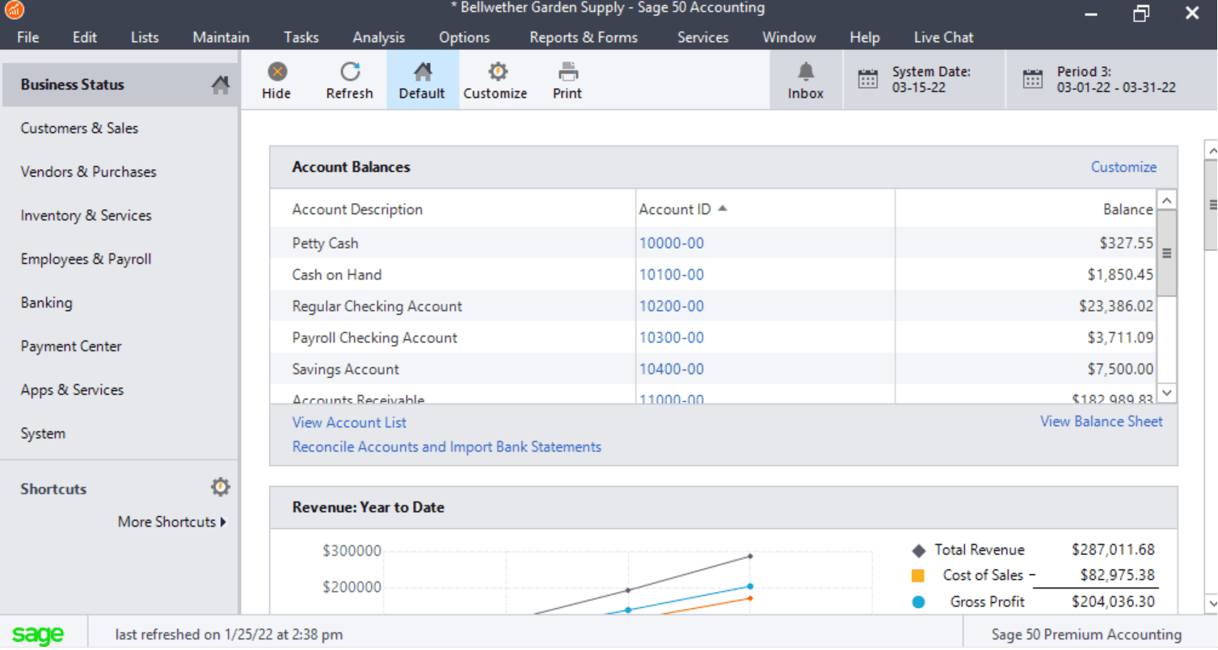This screenshot has height=650, width=1218.
Task: Click the Balance column header
Action: click(1128, 209)
